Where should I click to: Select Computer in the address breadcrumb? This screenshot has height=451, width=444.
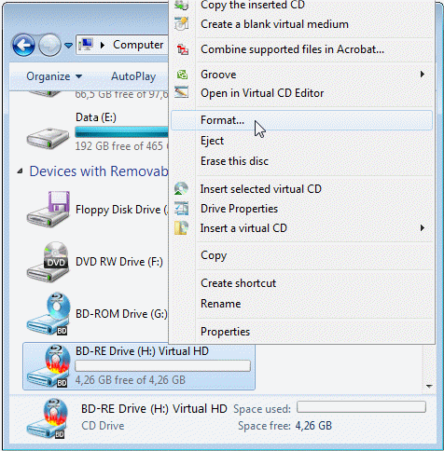click(x=138, y=45)
